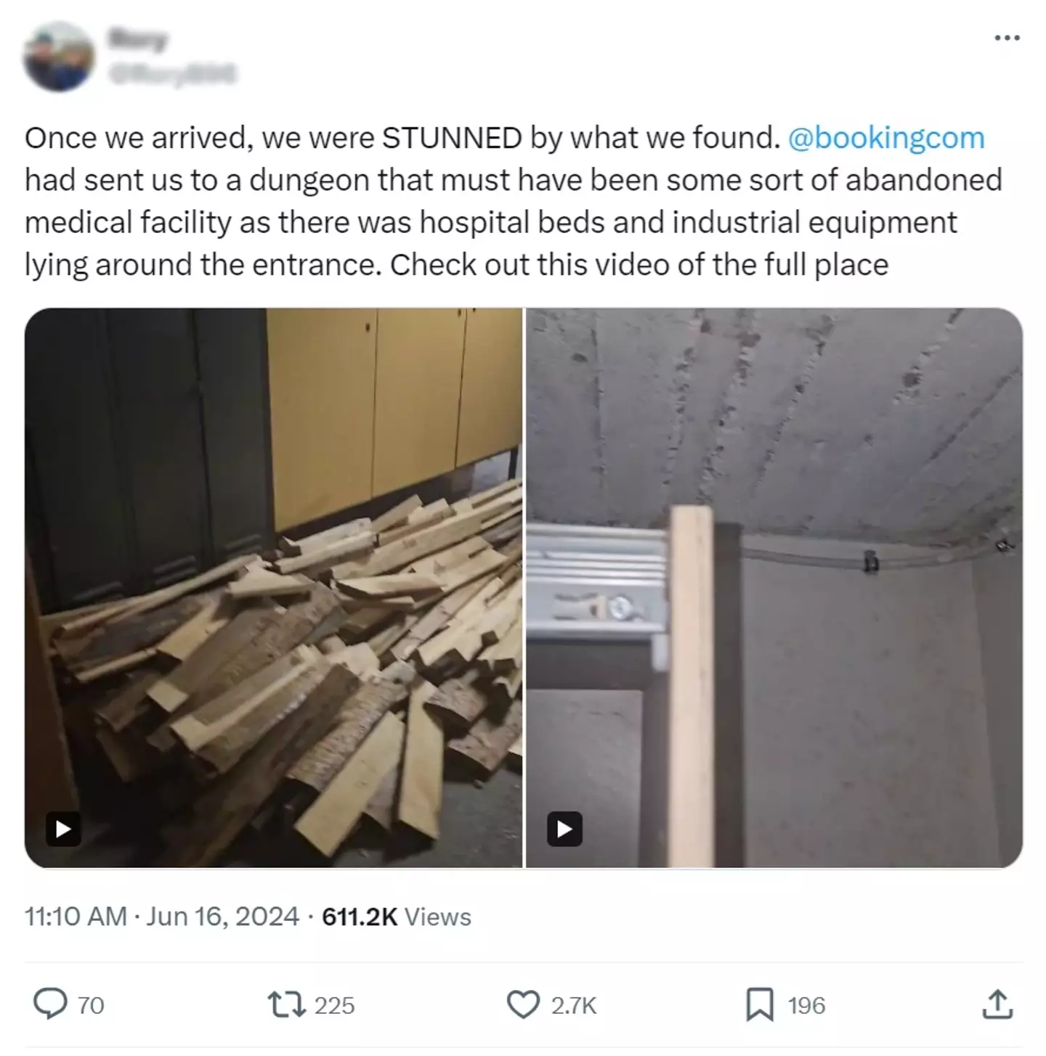1046x1056 pixels.
Task: Open the wood planks video thumbnail
Action: click(x=273, y=587)
